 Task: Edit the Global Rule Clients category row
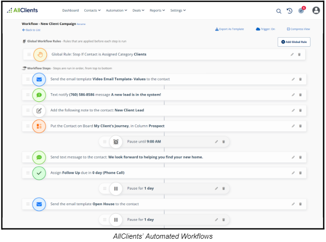(292, 55)
